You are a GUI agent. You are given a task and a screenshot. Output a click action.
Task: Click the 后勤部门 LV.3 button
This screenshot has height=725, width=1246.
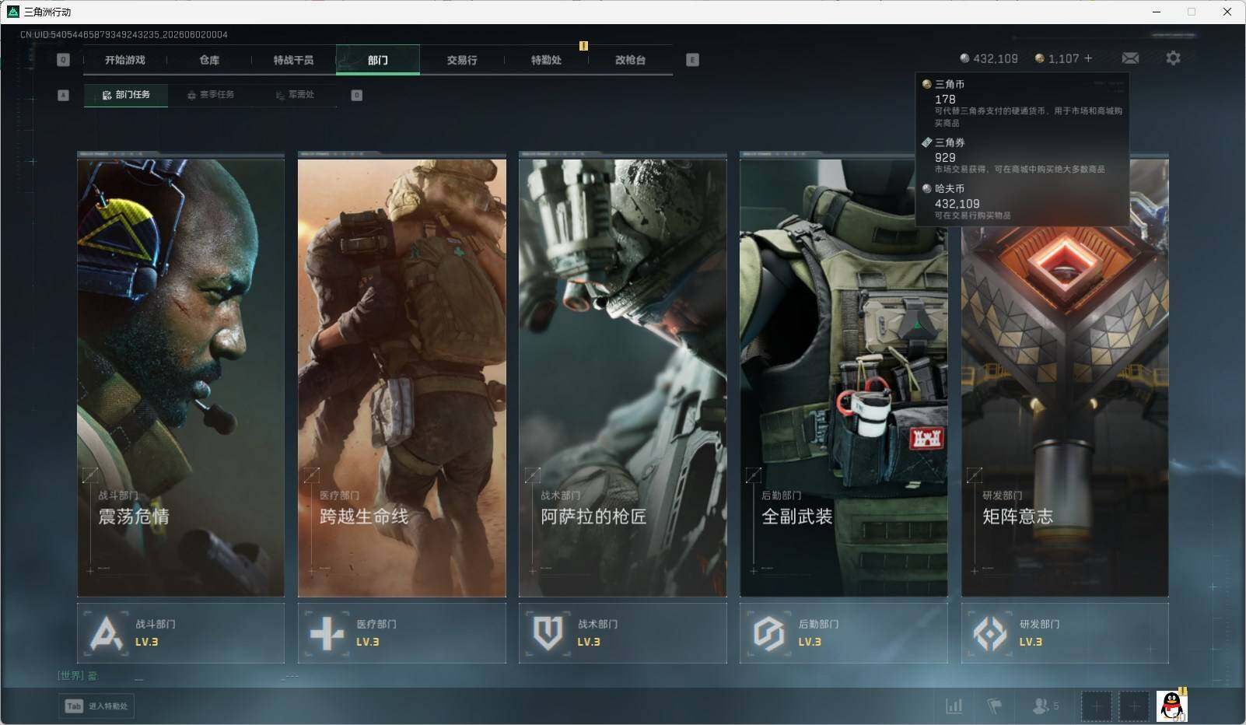(844, 633)
